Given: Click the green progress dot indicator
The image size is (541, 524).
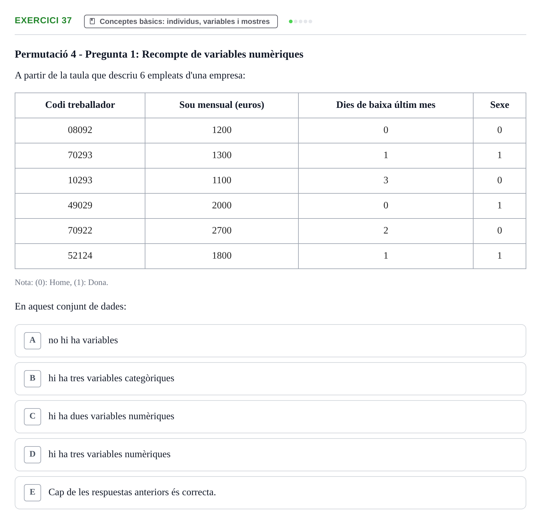Looking at the screenshot, I should click(291, 21).
